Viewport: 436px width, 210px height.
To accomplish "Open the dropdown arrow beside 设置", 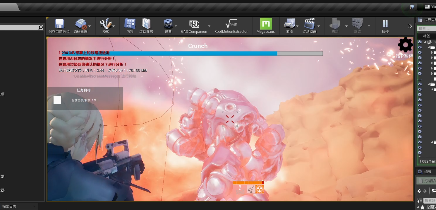I will (x=176, y=26).
